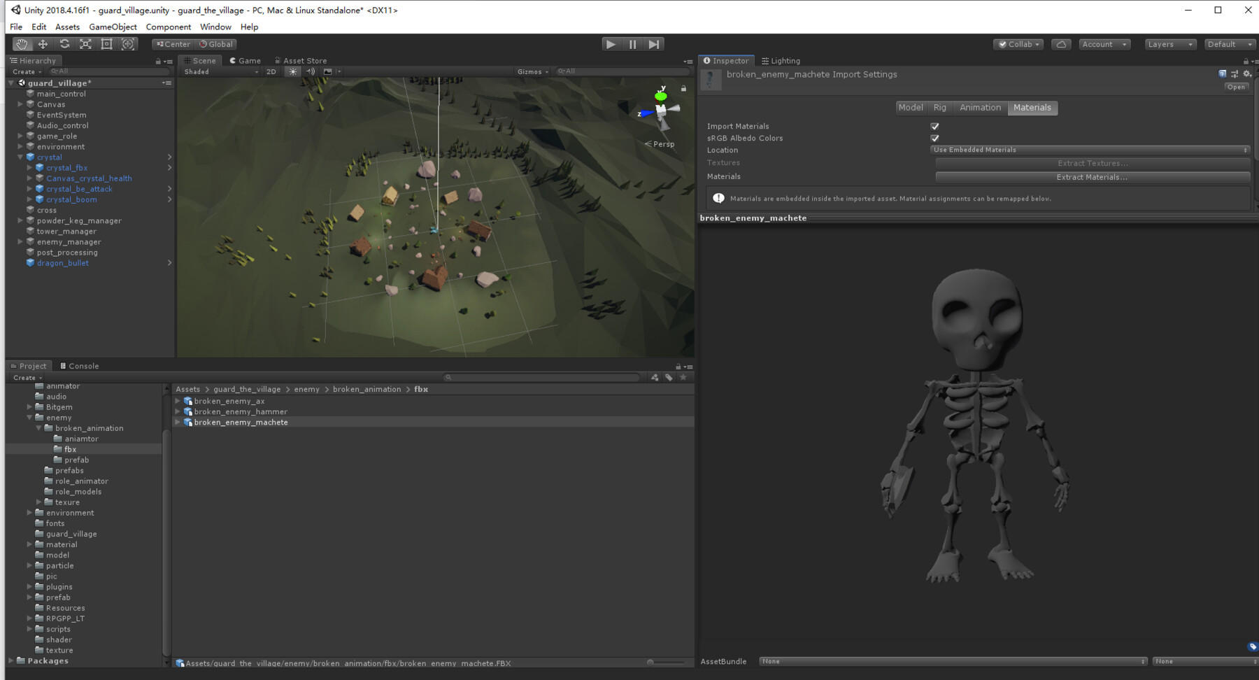
Task: Open the Component menu
Action: (x=168, y=27)
